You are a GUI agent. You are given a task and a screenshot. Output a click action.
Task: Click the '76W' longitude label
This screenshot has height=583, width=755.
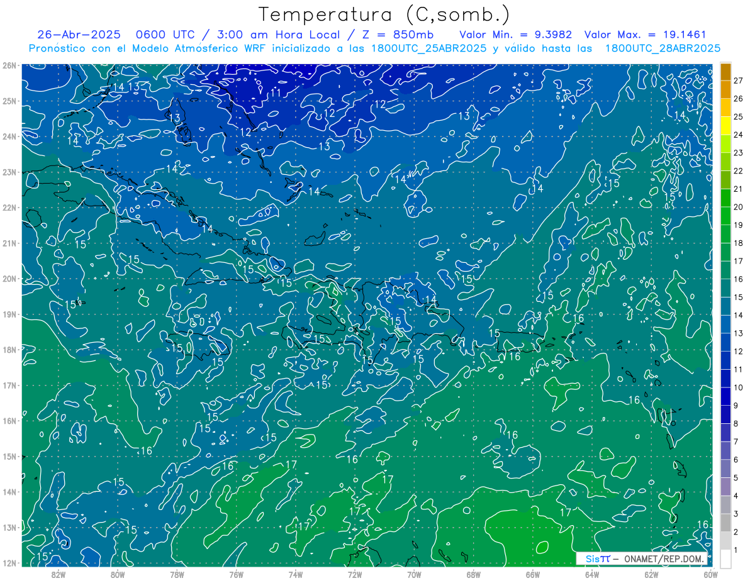[237, 574]
